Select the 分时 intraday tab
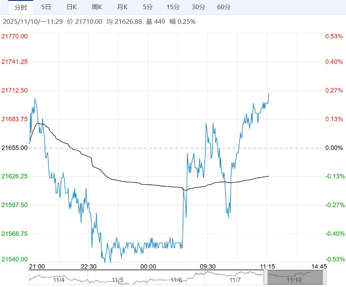The width and height of the screenshot is (346, 287). coord(20,7)
